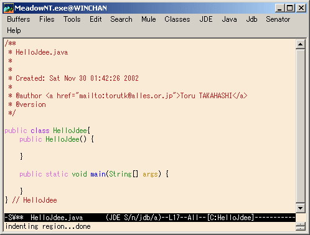Open the Senator menu
The width and height of the screenshot is (310, 235).
coord(278,19)
